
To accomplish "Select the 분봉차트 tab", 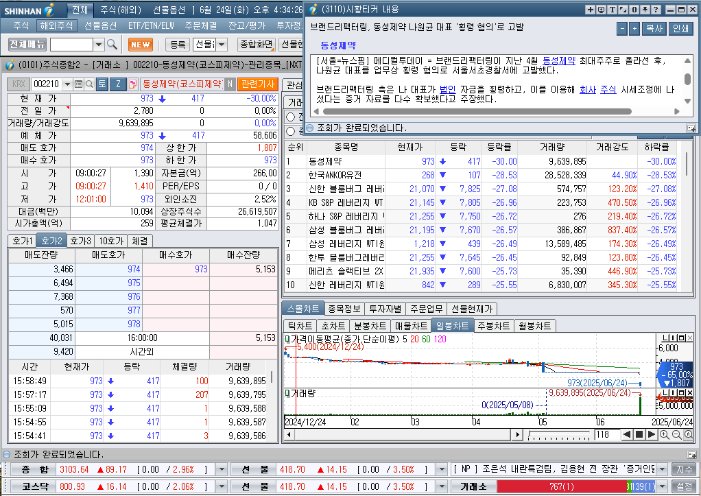I will (x=370, y=326).
